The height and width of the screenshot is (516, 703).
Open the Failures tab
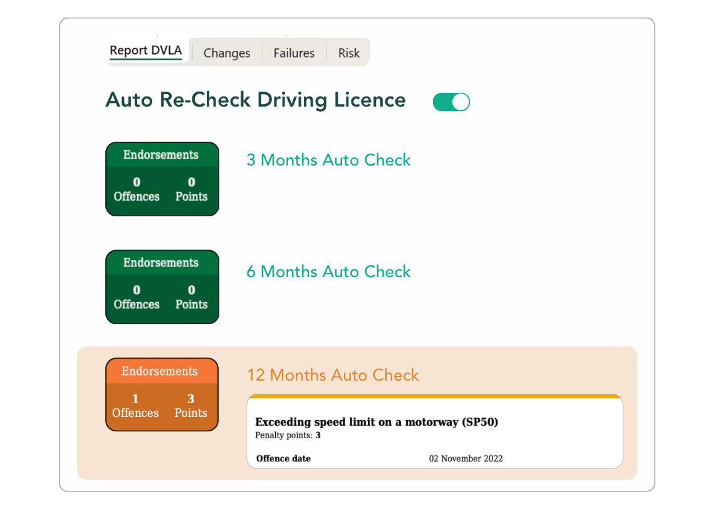click(294, 53)
